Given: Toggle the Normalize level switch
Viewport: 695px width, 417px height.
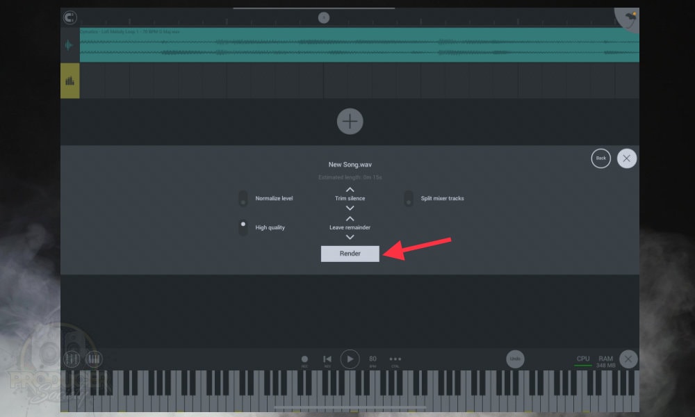Looking at the screenshot, I should pos(243,198).
